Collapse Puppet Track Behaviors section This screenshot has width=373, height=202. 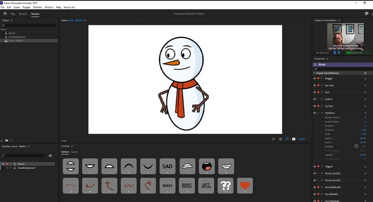pyautogui.click(x=314, y=73)
